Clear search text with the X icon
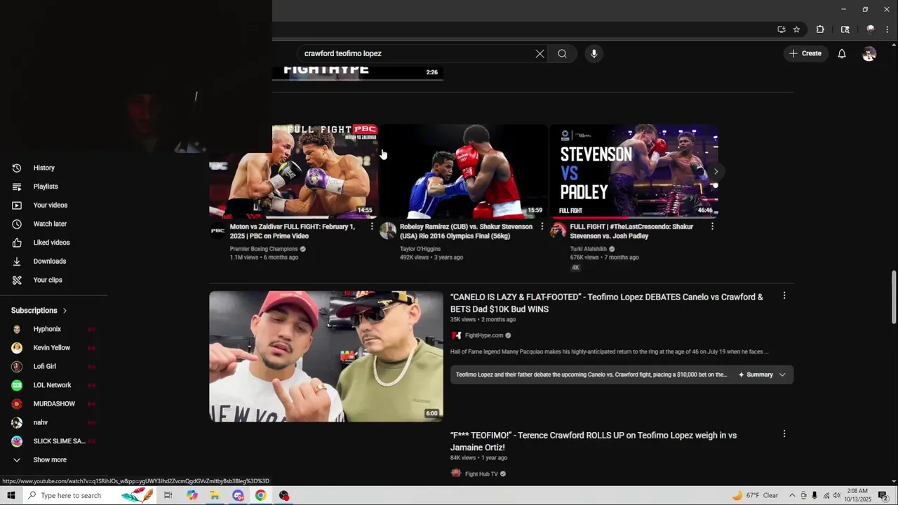Screen dimensions: 898x505 coord(540,53)
